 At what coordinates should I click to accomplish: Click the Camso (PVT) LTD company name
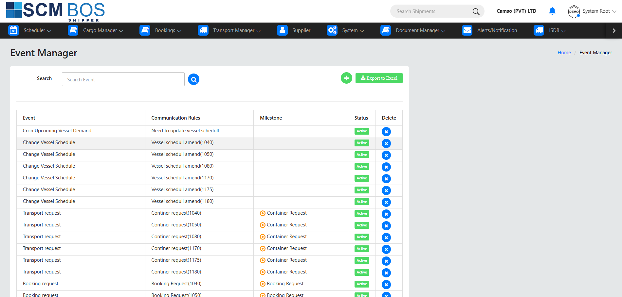(517, 11)
